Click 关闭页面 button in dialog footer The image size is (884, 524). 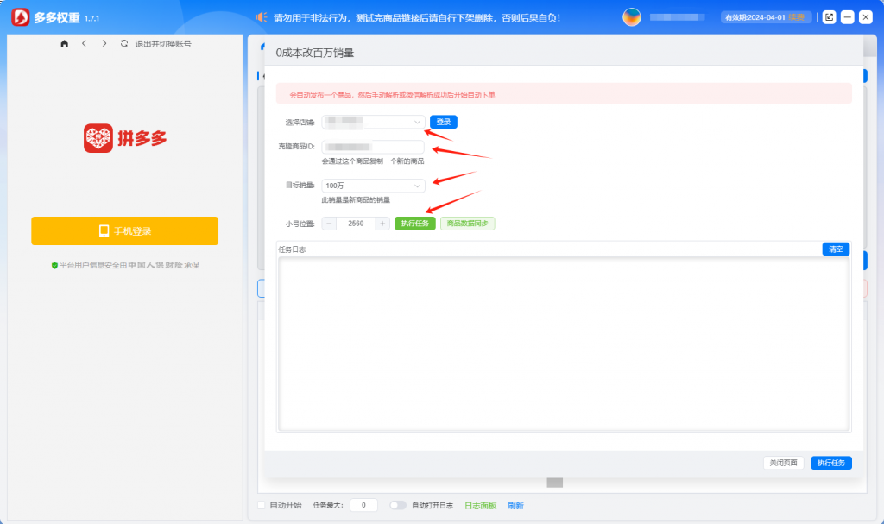pos(784,463)
